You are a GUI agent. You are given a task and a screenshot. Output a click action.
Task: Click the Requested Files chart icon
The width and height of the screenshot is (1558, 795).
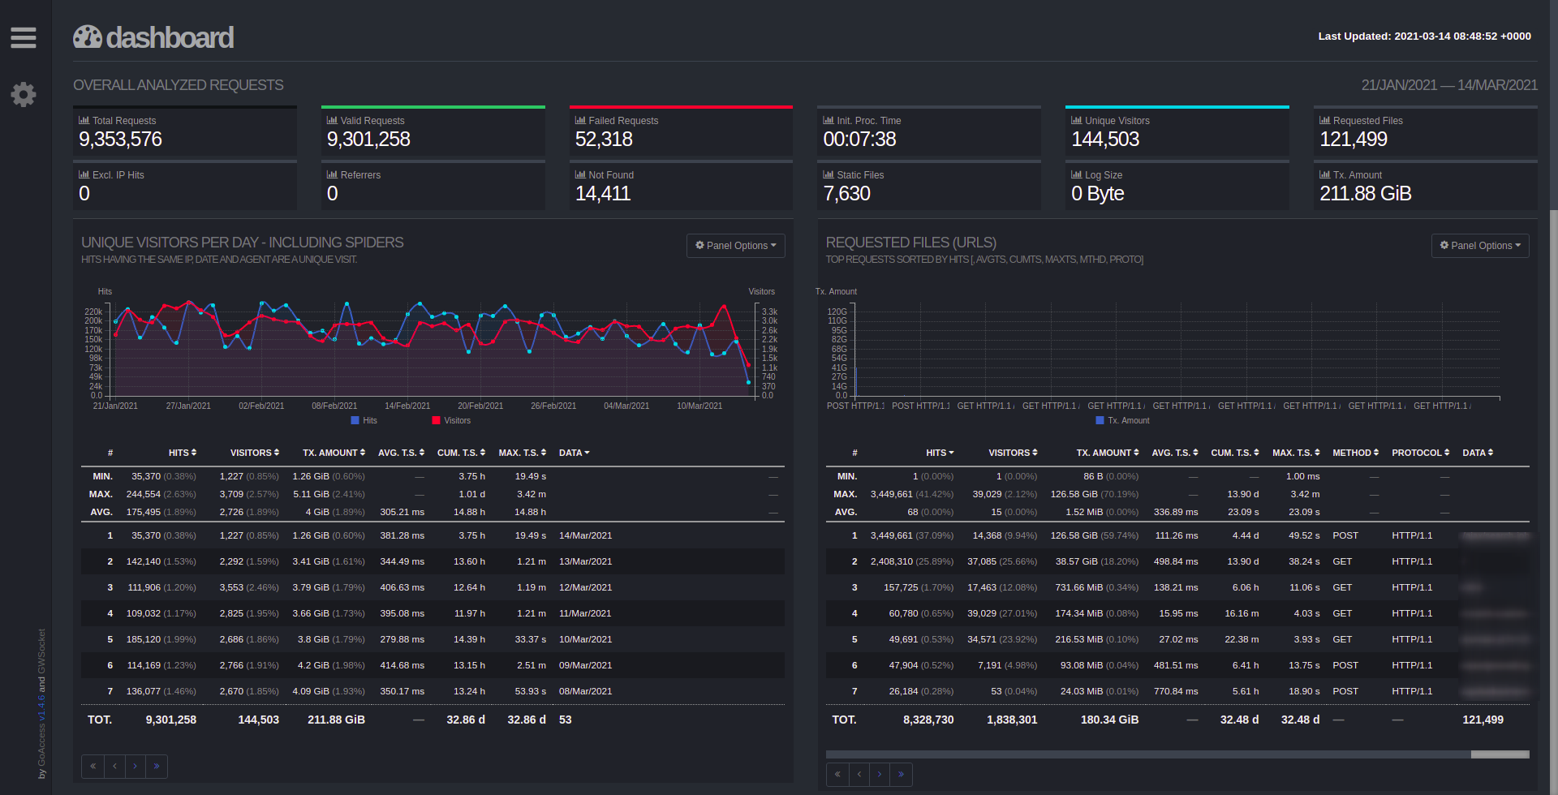(1325, 120)
